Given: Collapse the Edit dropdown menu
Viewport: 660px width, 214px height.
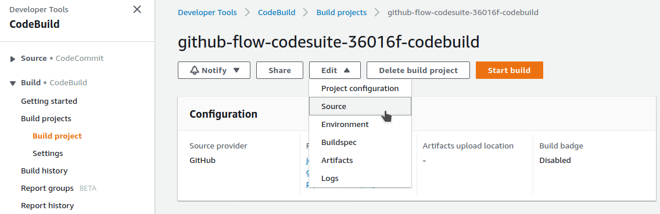Looking at the screenshot, I should coord(335,70).
